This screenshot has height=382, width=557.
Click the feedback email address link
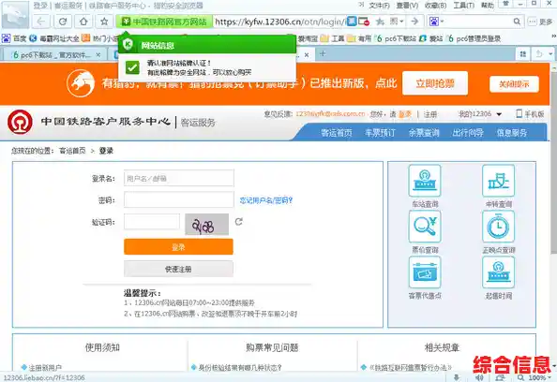click(330, 114)
